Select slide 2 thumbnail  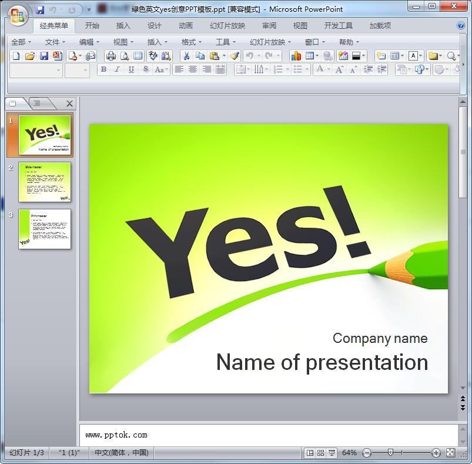45,182
